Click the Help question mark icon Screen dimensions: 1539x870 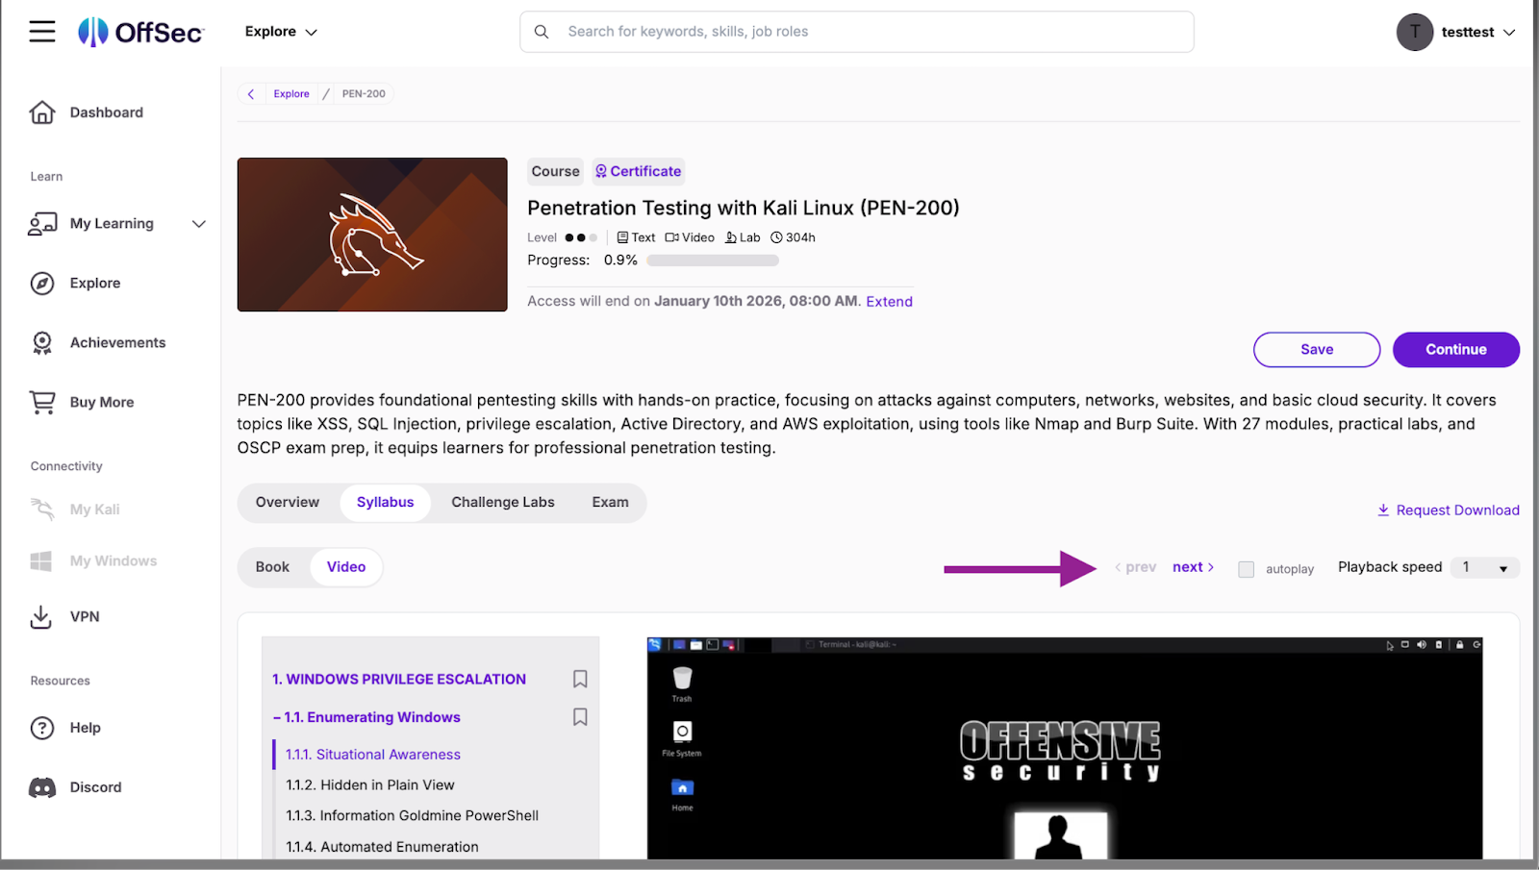pos(42,728)
